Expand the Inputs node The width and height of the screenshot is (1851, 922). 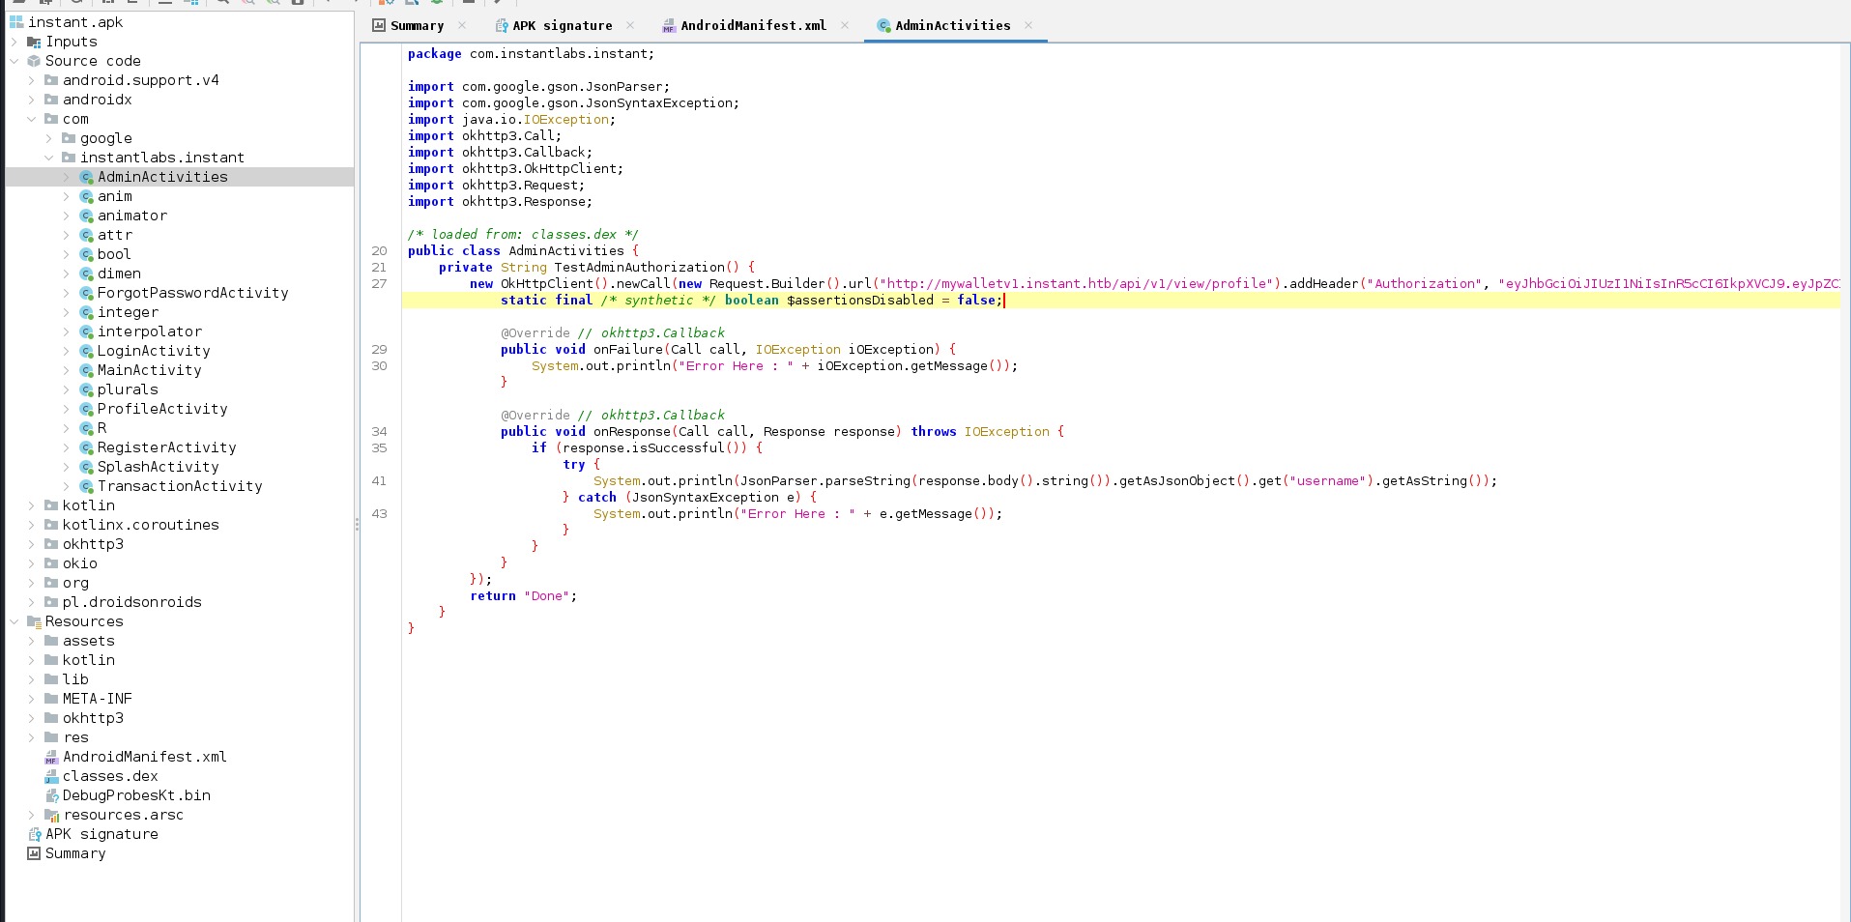pos(14,43)
